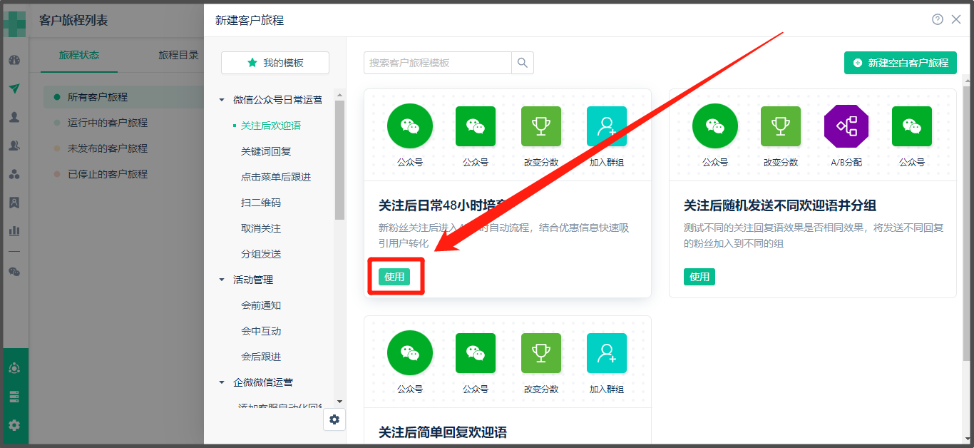Select 关键词回复 in the template list
This screenshot has height=448, width=974.
(266, 151)
